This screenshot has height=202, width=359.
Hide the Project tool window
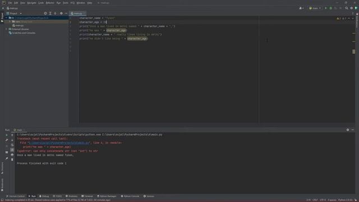pos(66,13)
